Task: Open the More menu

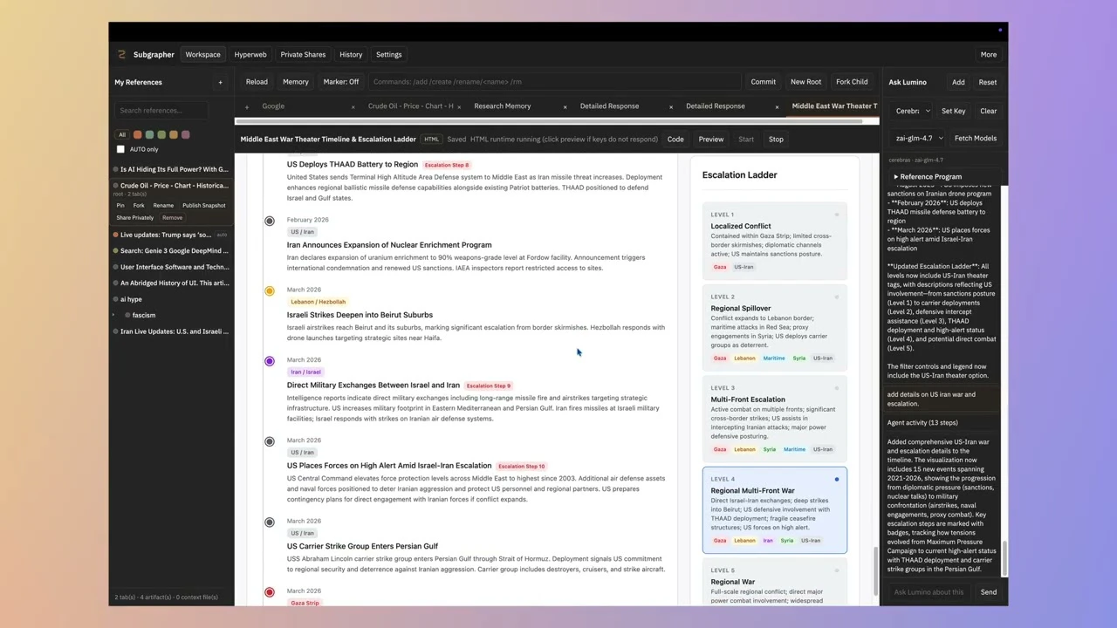Action: [x=988, y=54]
